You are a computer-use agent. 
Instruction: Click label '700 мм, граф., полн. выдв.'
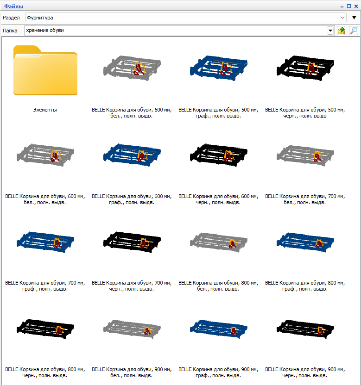(45, 286)
